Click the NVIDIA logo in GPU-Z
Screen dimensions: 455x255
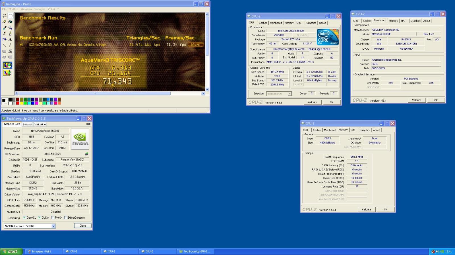pyautogui.click(x=80, y=139)
